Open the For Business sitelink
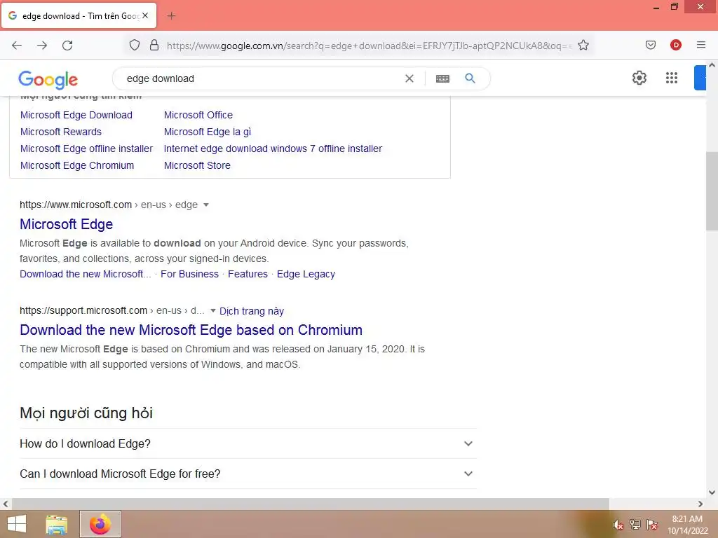Image resolution: width=718 pixels, height=538 pixels. coord(189,274)
